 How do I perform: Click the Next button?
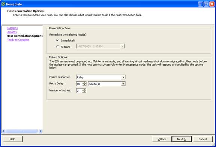(x=181, y=139)
